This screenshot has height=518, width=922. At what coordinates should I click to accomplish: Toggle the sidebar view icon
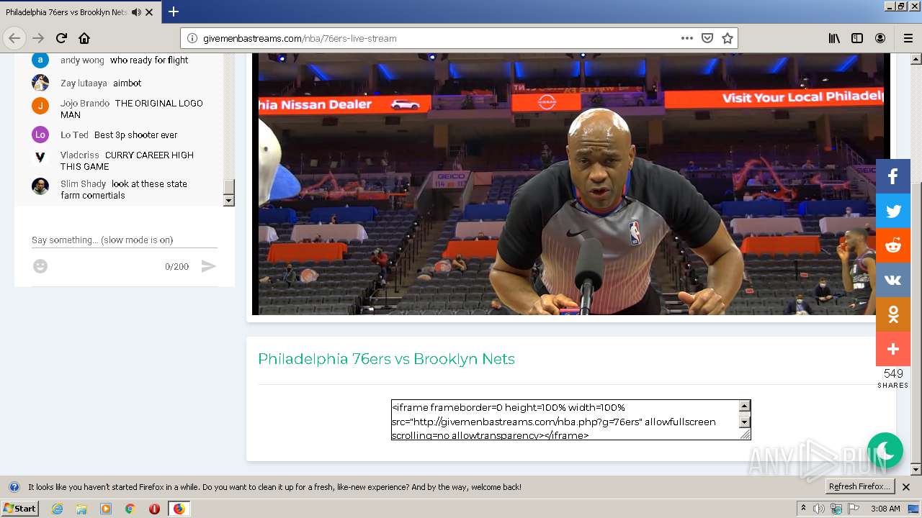tap(857, 38)
